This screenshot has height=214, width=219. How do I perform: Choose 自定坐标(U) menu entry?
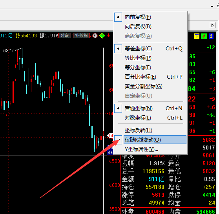click(x=150, y=96)
